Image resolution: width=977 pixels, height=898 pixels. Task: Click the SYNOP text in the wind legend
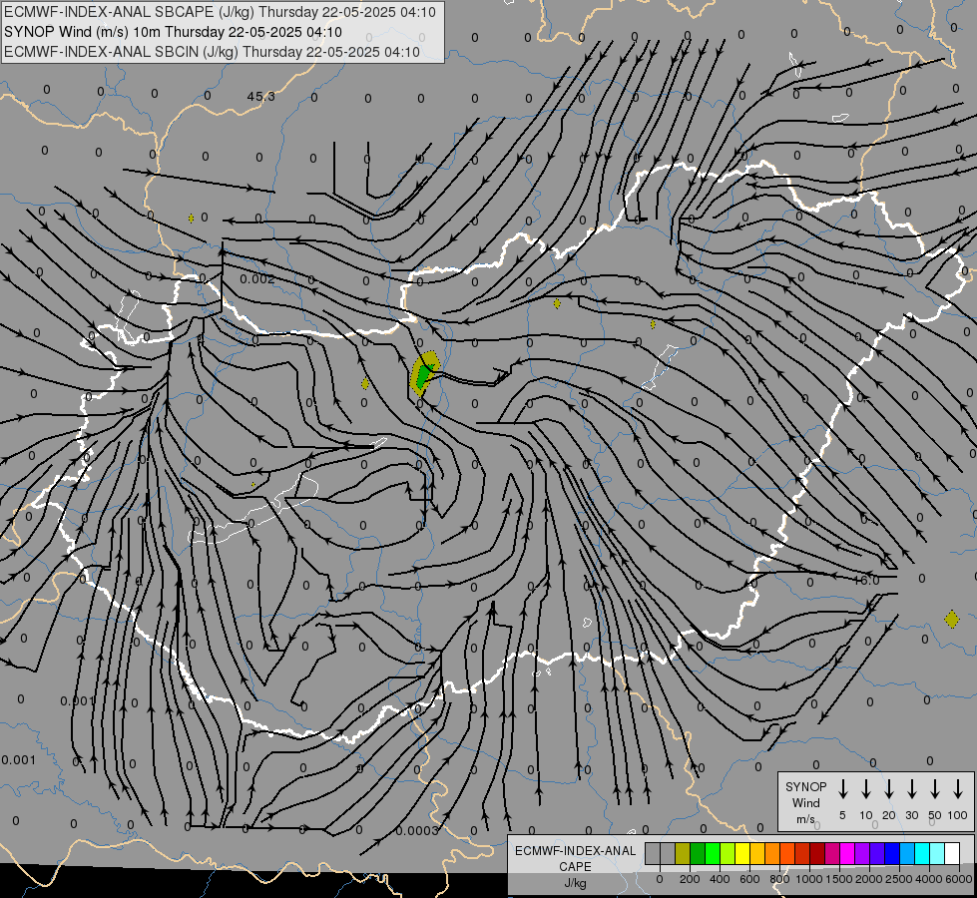pyautogui.click(x=805, y=786)
